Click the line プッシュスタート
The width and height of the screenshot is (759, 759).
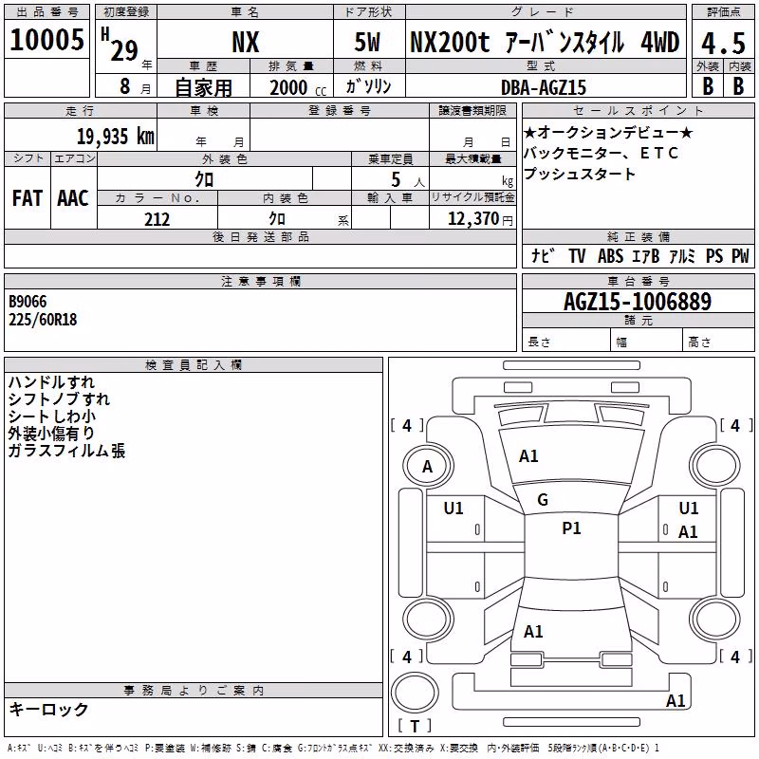click(580, 174)
